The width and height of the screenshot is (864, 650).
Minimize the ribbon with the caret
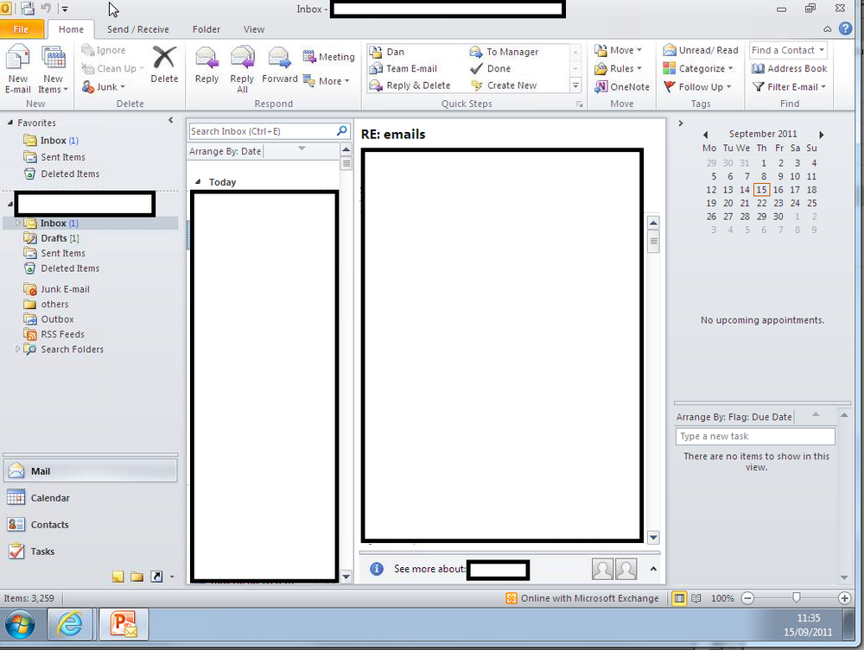pyautogui.click(x=827, y=29)
